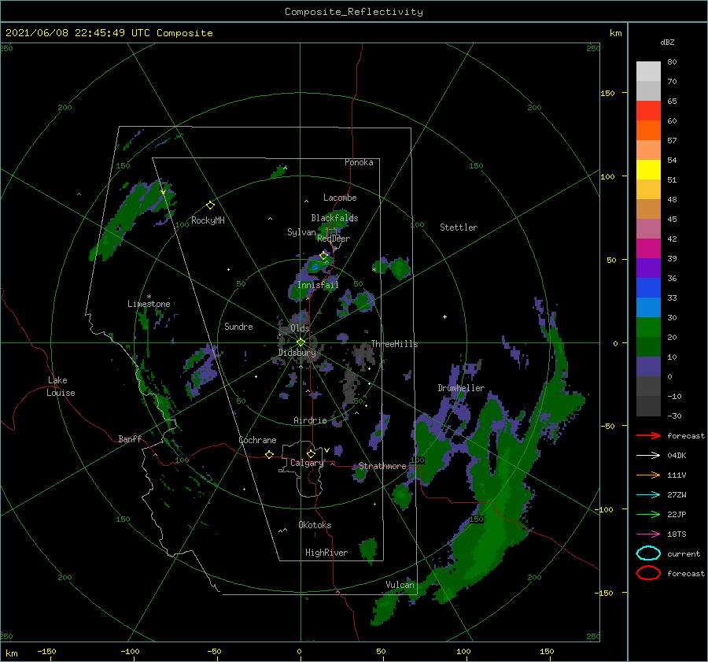Click the Banff label
The width and height of the screenshot is (708, 662).
point(130,438)
